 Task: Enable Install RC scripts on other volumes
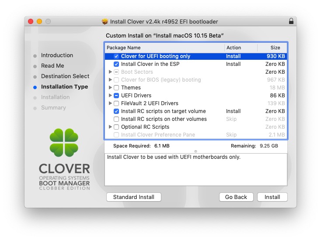point(116,119)
